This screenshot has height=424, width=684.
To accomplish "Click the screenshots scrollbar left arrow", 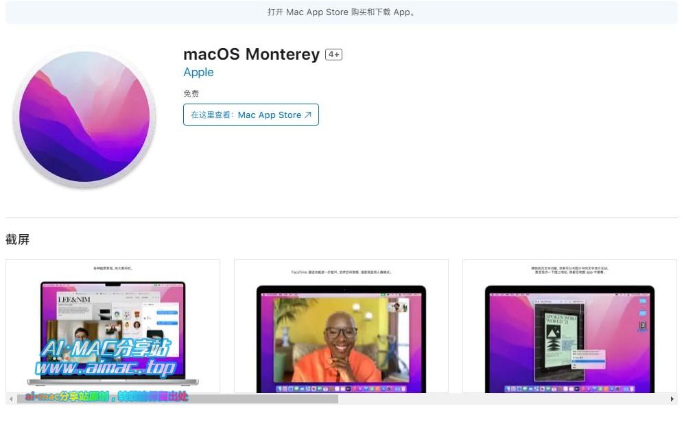I will (x=11, y=399).
